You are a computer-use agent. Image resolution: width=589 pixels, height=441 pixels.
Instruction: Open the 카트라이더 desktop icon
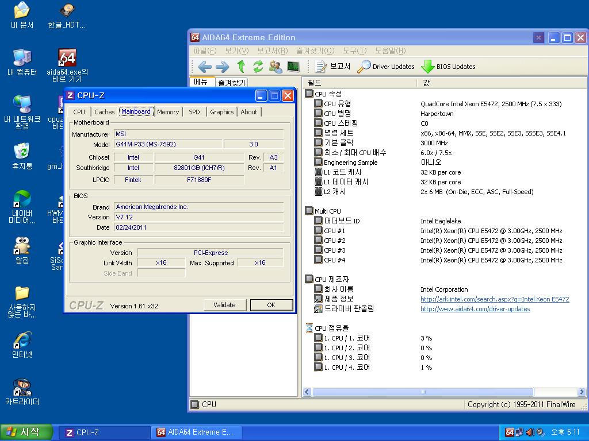(x=22, y=392)
